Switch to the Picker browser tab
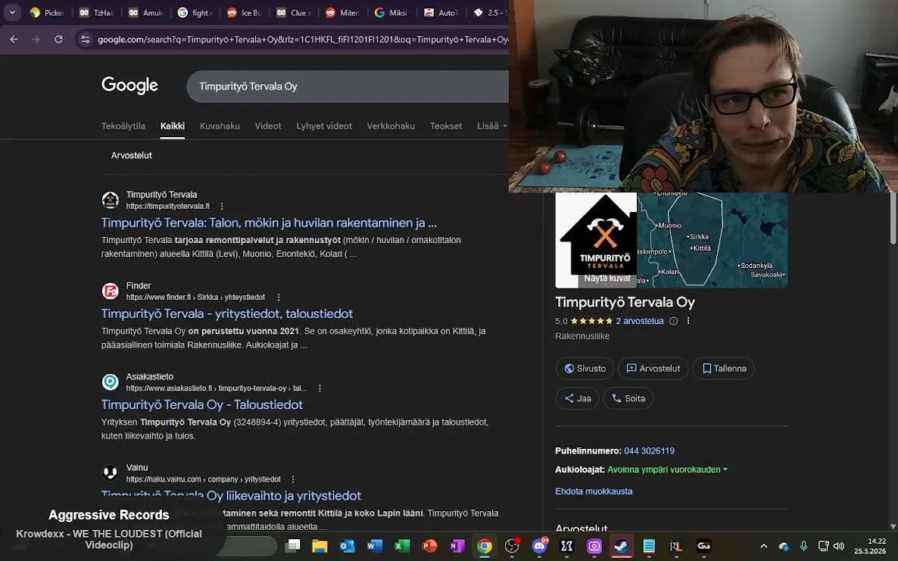 coord(48,12)
